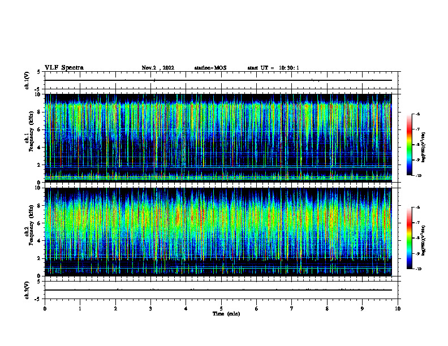
Task: Click the 'Time (min)' axis label
Action: click(226, 314)
